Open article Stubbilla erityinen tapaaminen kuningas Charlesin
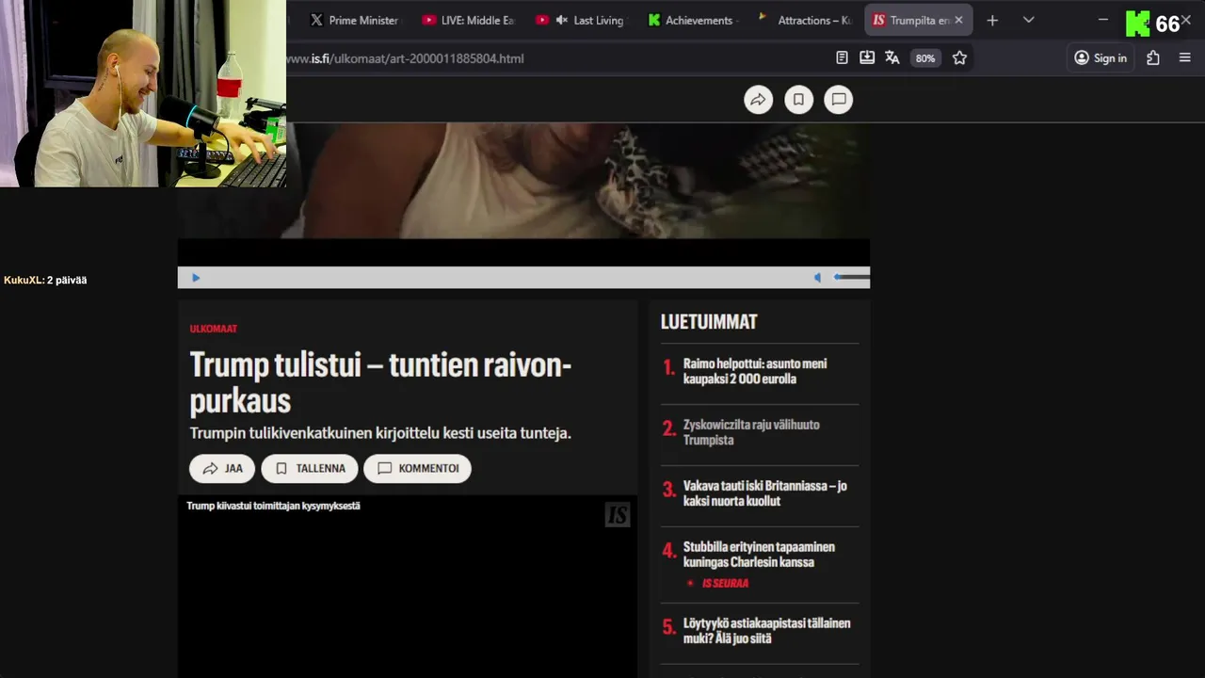This screenshot has width=1205, height=678. click(759, 555)
